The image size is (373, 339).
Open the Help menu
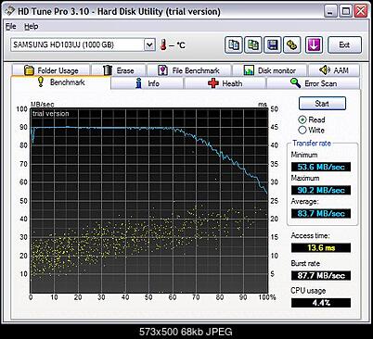32,27
